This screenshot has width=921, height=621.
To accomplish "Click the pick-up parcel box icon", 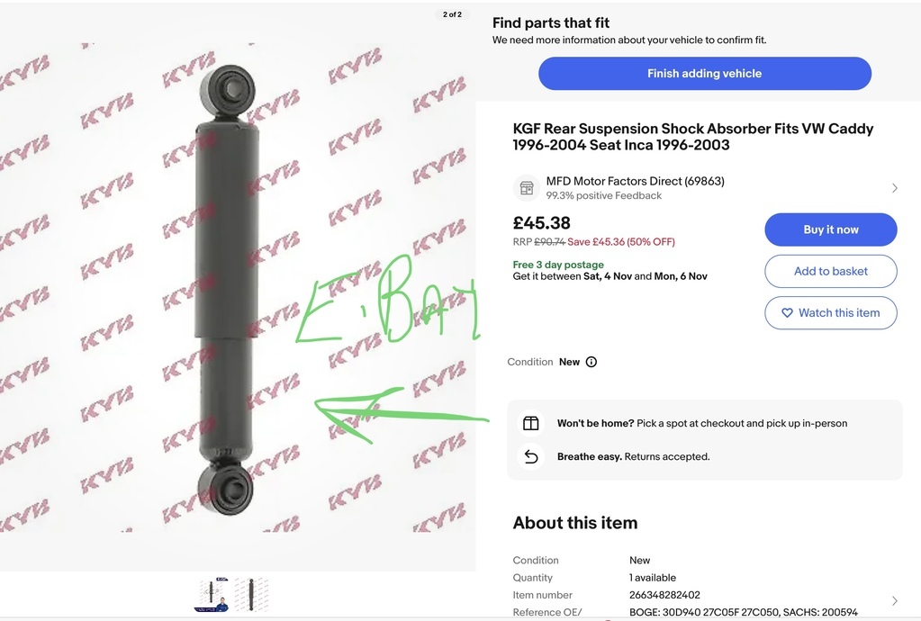I will click(531, 423).
